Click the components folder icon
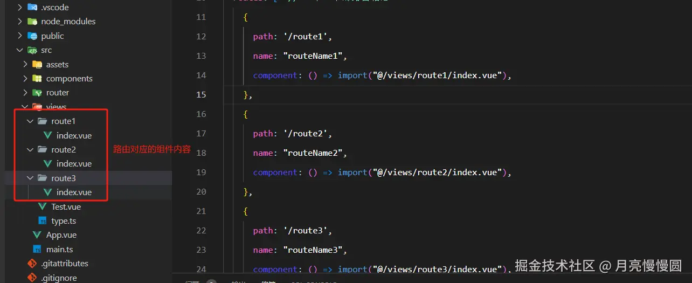692x283 pixels. coord(37,79)
